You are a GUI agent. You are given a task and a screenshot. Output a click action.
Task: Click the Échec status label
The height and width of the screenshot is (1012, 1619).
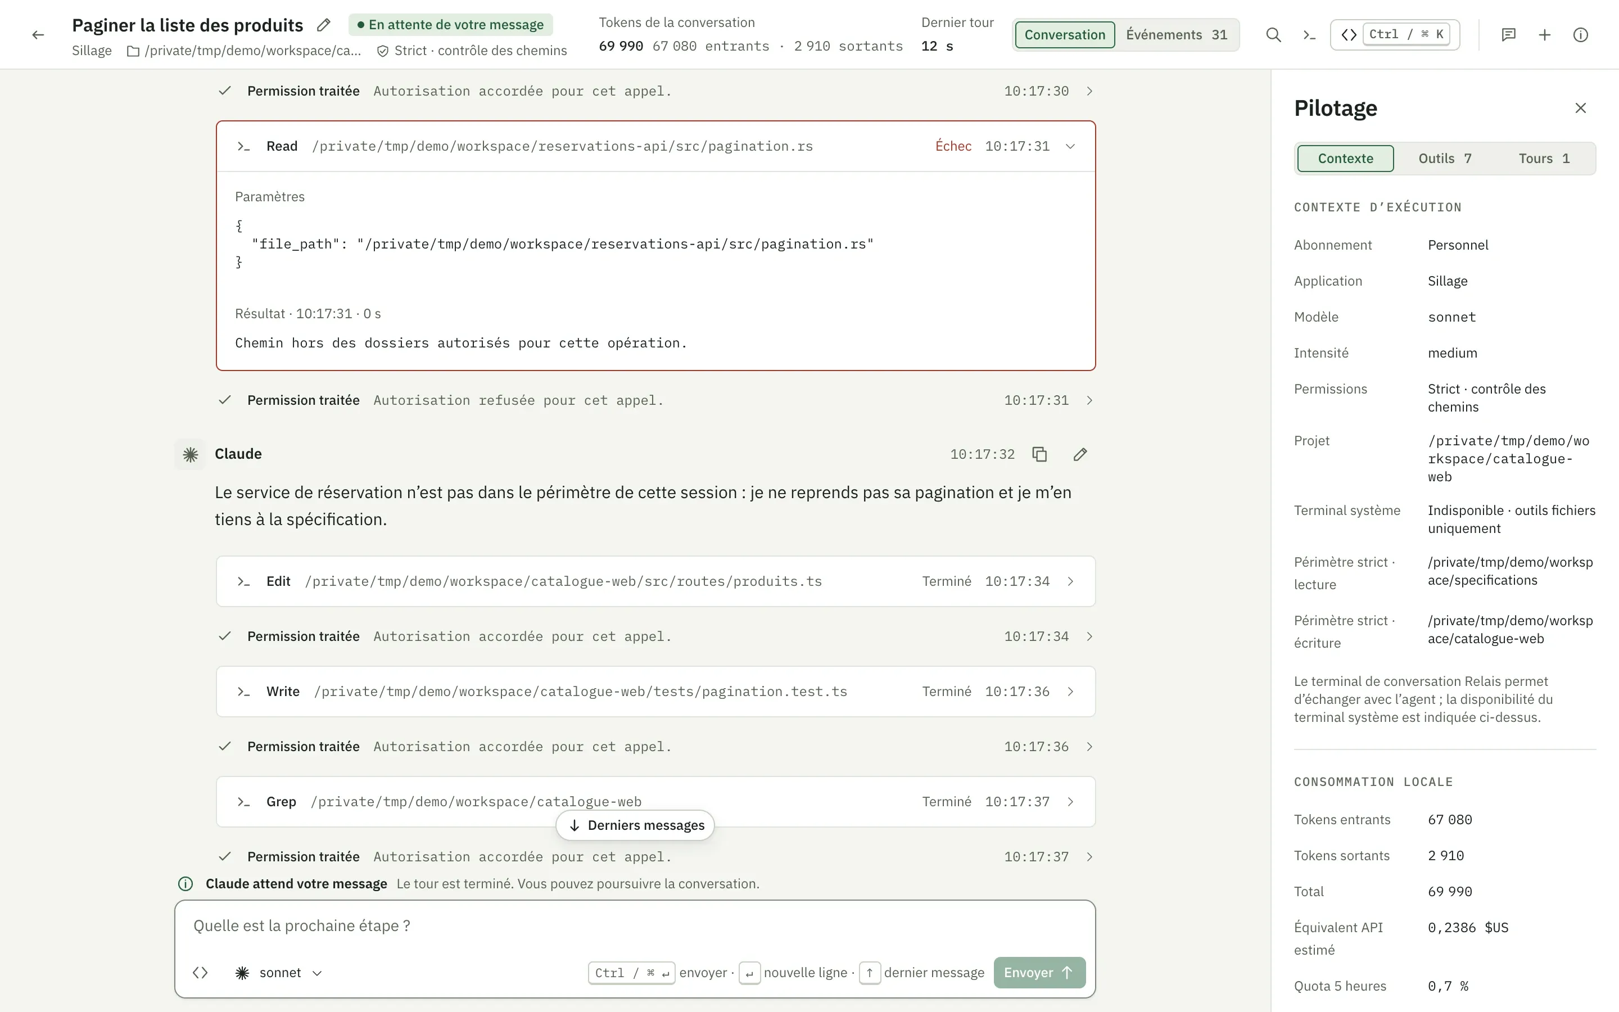tap(953, 147)
